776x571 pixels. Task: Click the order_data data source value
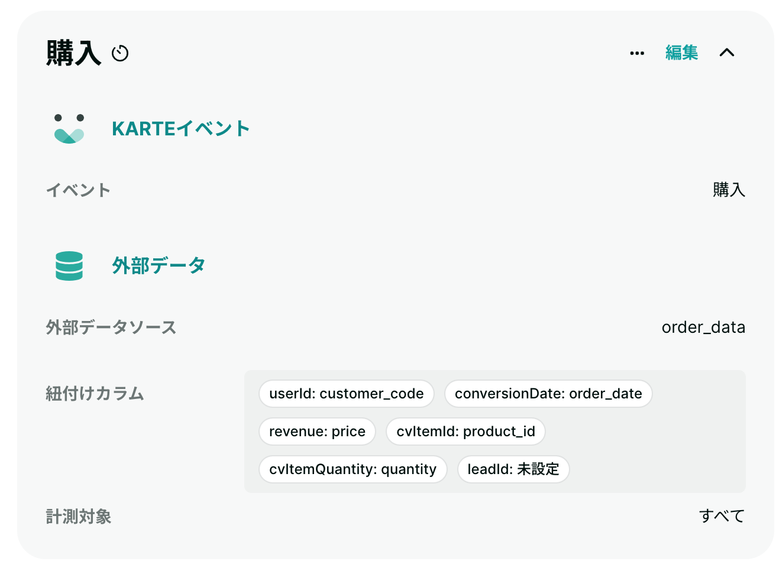pos(703,327)
